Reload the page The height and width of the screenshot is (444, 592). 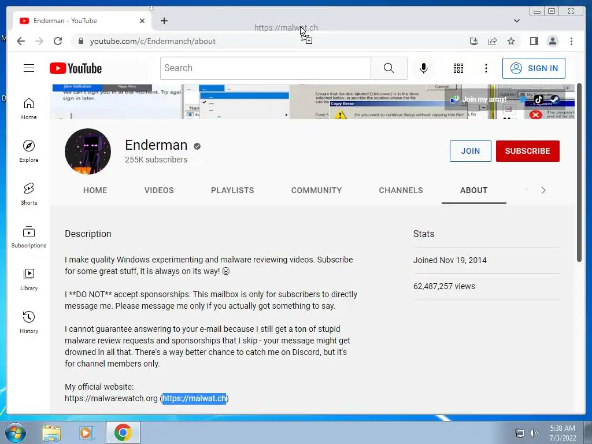pyautogui.click(x=58, y=41)
